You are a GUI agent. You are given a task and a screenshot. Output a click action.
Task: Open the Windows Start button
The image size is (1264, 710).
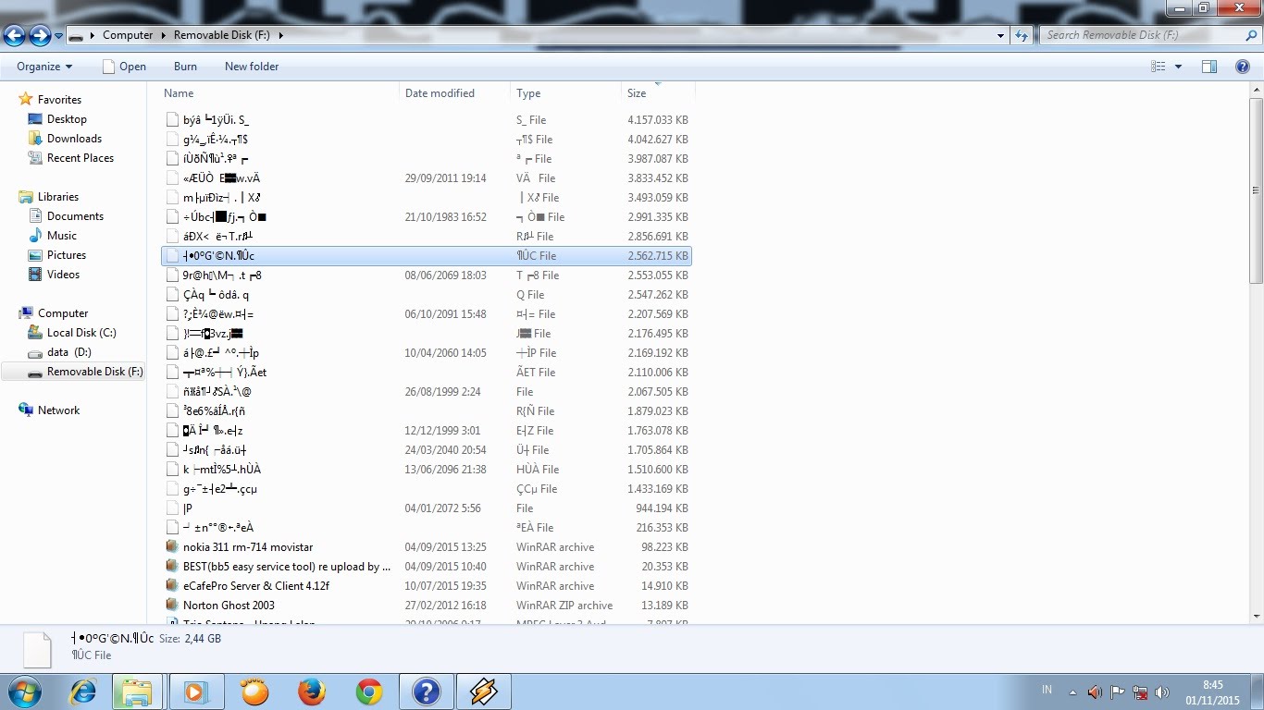(23, 692)
